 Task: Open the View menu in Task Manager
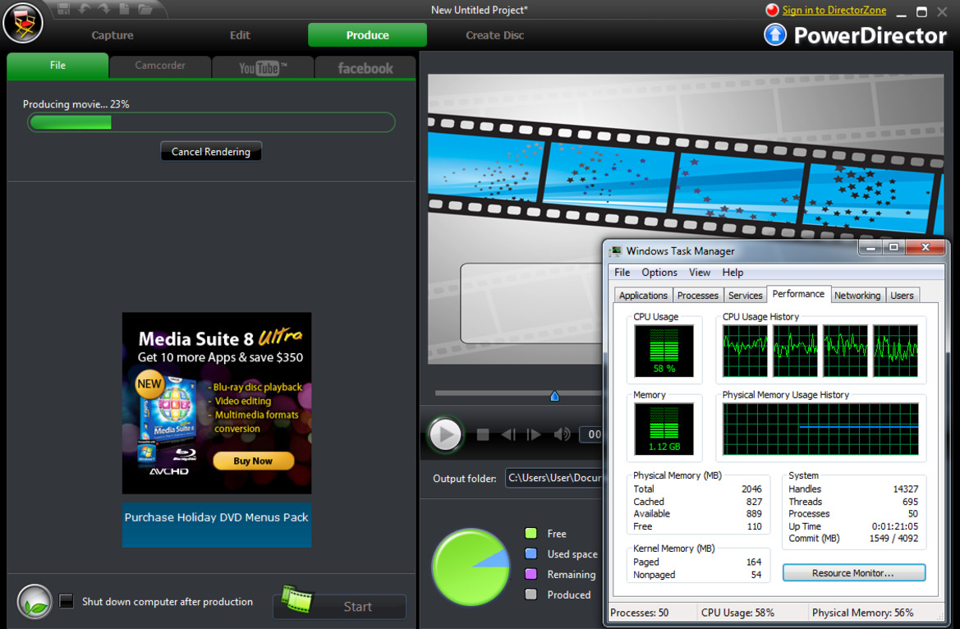pyautogui.click(x=700, y=273)
